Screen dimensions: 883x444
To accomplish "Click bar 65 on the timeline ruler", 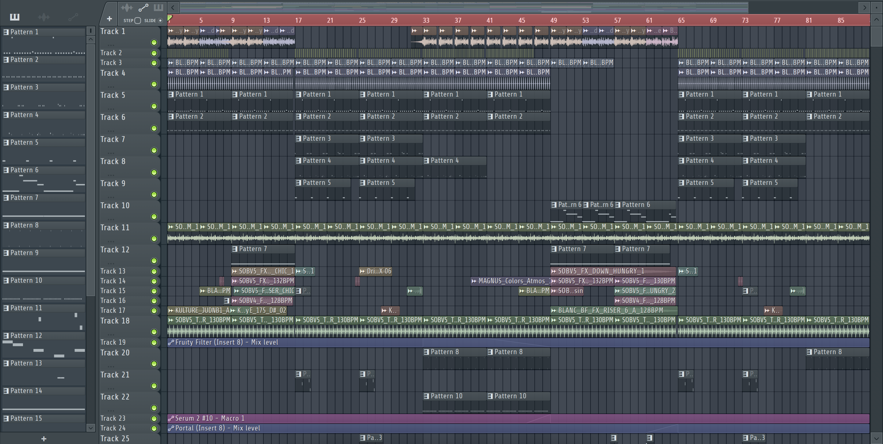I will point(681,20).
